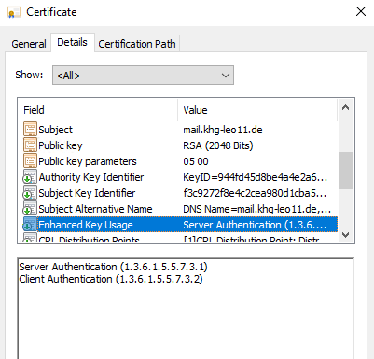The width and height of the screenshot is (374, 359).
Task: Click the Enhanced Key Usage extension icon
Action: [30, 225]
